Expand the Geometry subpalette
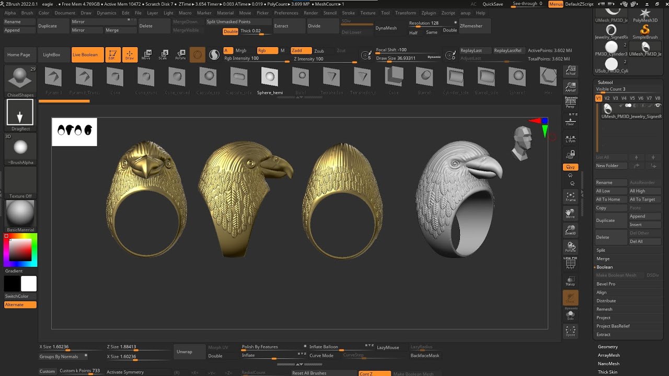 [608, 347]
